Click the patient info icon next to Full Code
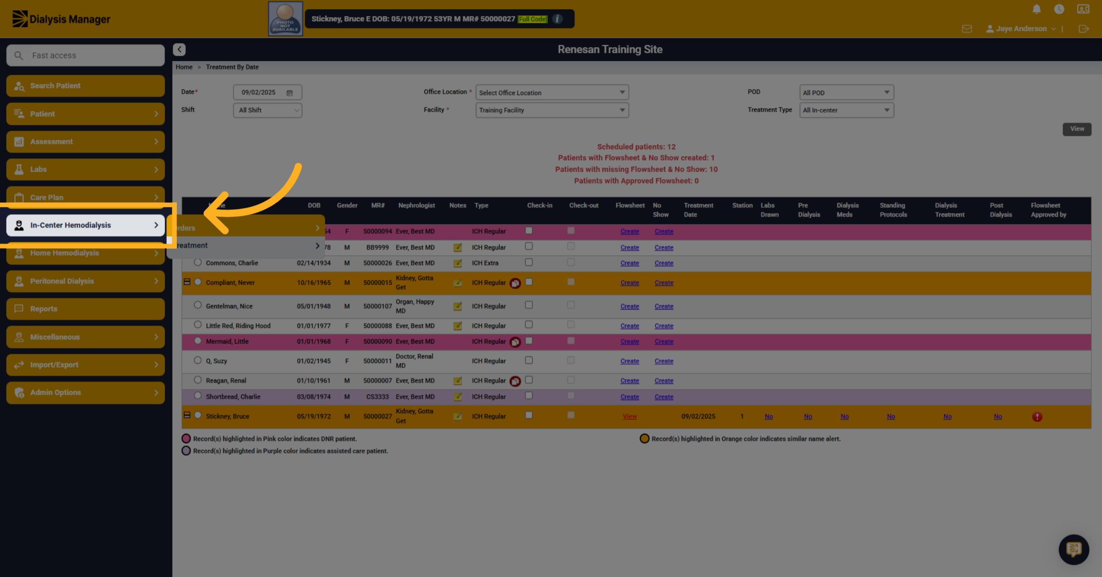Image resolution: width=1102 pixels, height=577 pixels. click(x=557, y=19)
